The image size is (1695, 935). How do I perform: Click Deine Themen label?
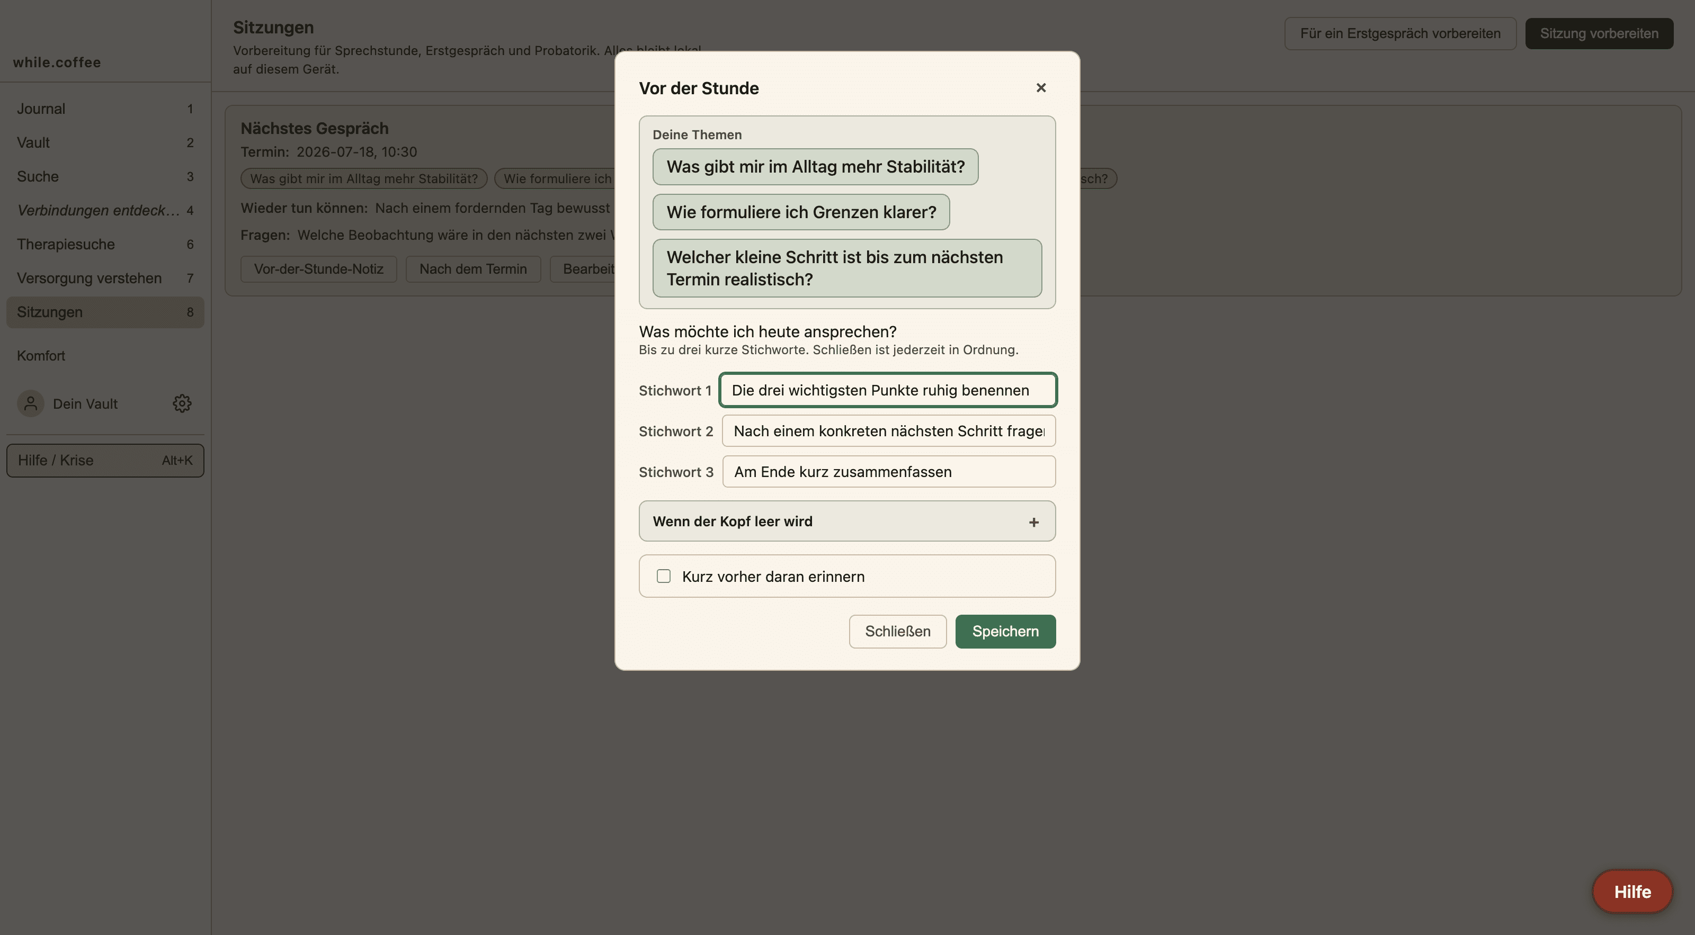tap(697, 134)
